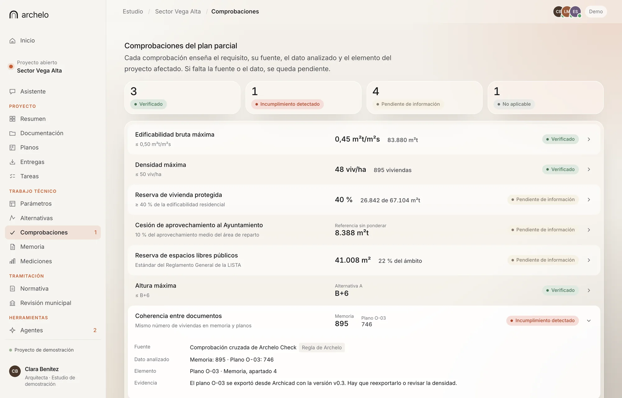Click the archelo arch logo icon
The height and width of the screenshot is (398, 622).
pos(14,15)
